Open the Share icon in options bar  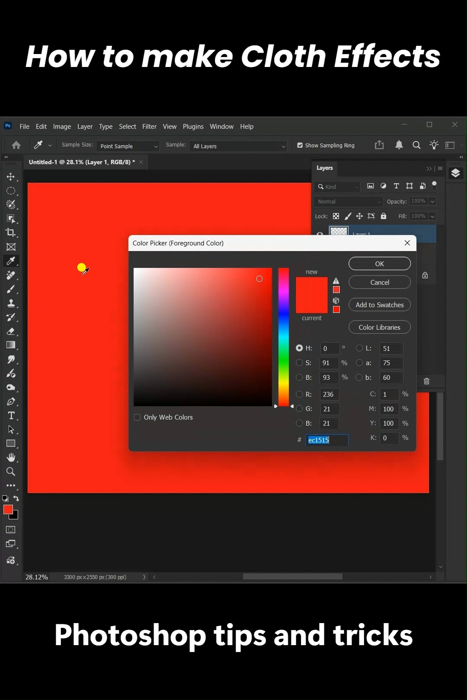pos(379,145)
